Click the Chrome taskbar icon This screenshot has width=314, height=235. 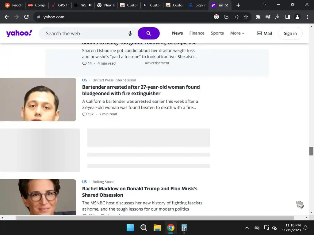pyautogui.click(x=170, y=228)
